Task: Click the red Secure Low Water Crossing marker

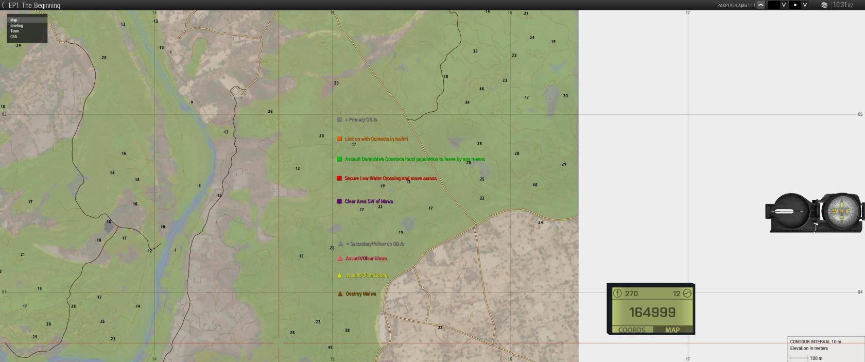Action: [339, 179]
